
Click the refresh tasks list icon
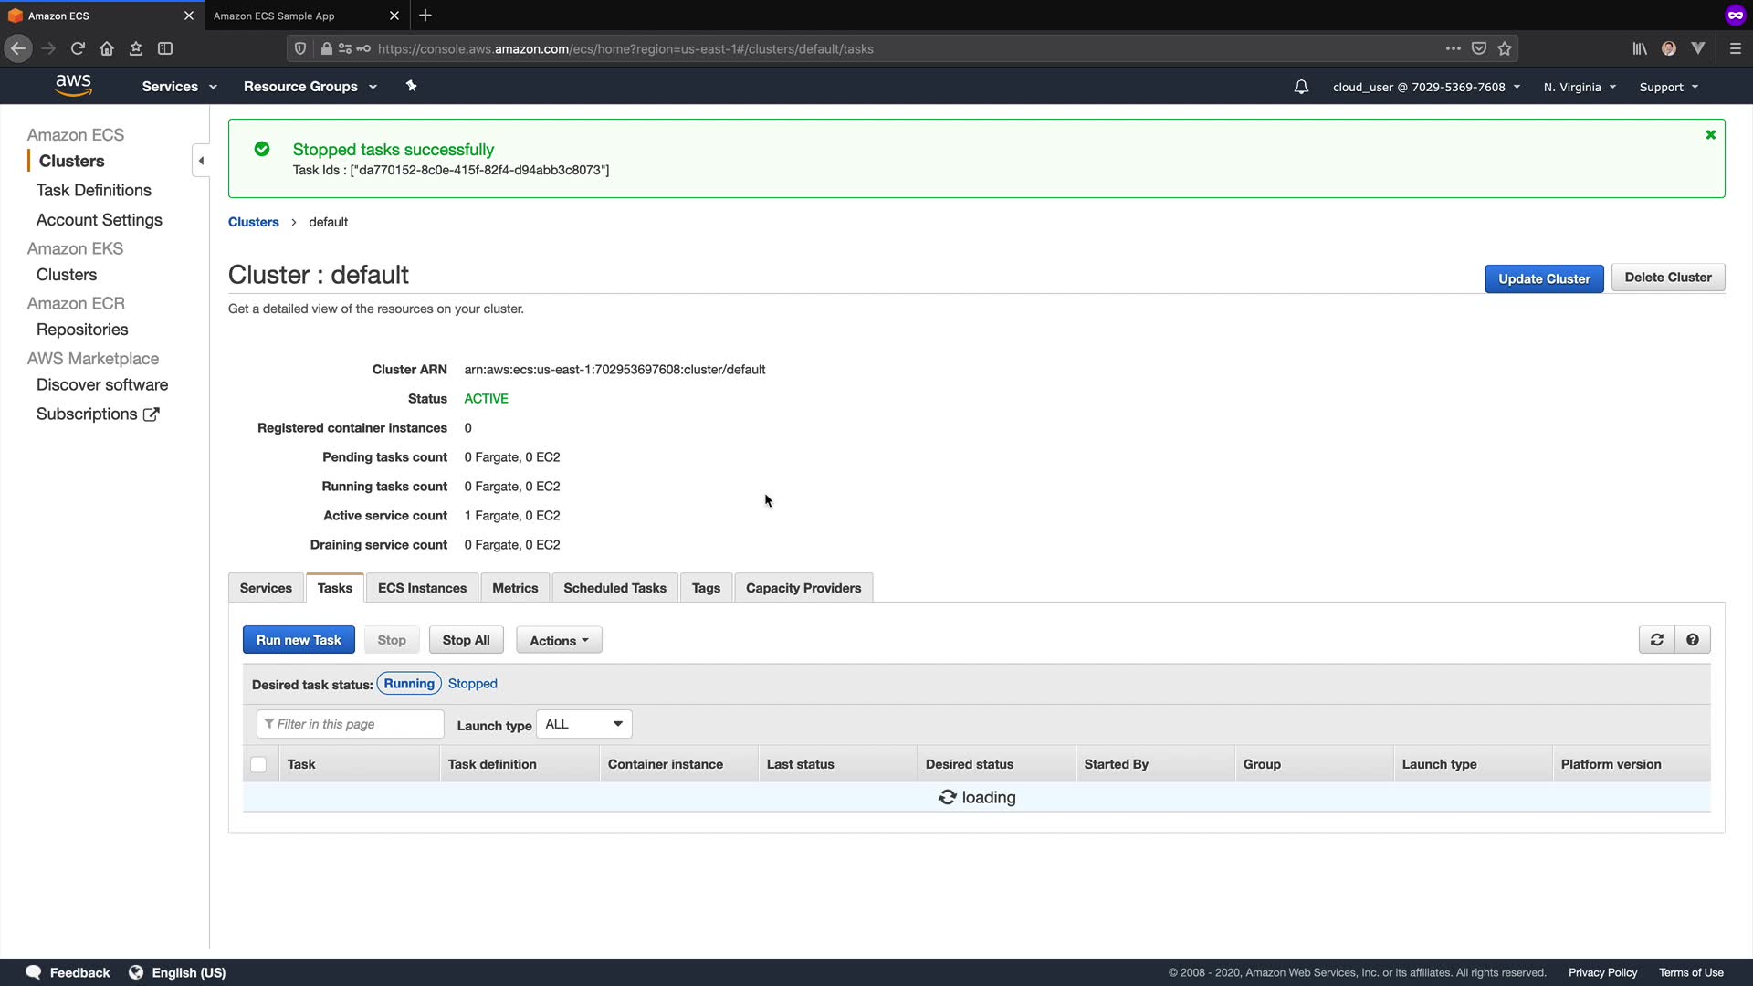(x=1656, y=640)
